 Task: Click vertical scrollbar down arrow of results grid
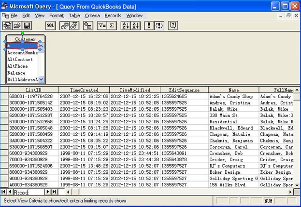pos(297,185)
